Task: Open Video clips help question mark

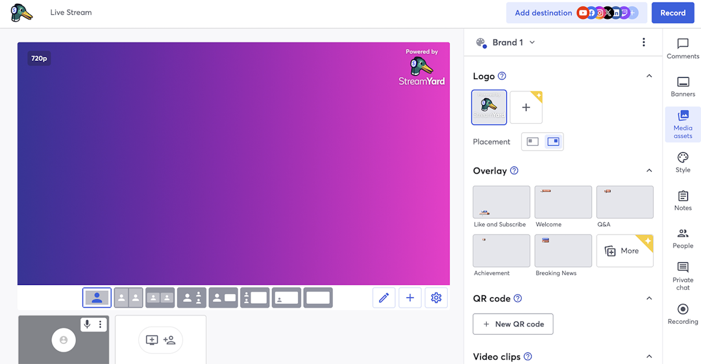Action: [528, 356]
